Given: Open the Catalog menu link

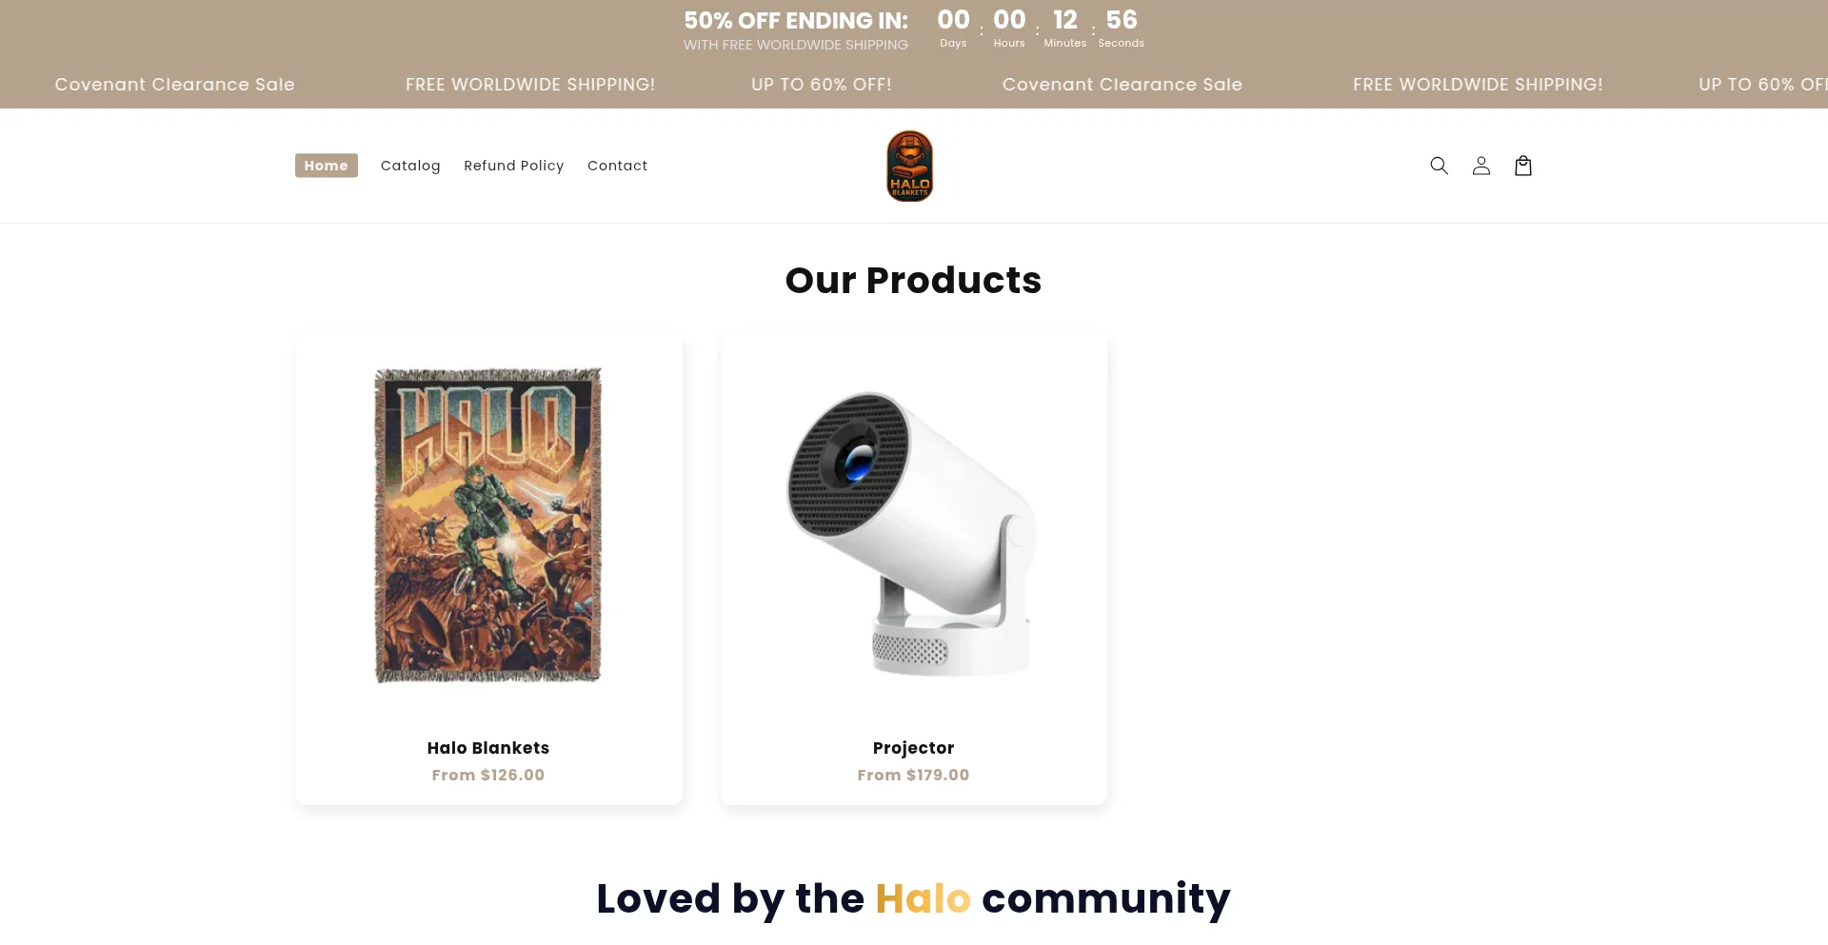Looking at the screenshot, I should 410,166.
